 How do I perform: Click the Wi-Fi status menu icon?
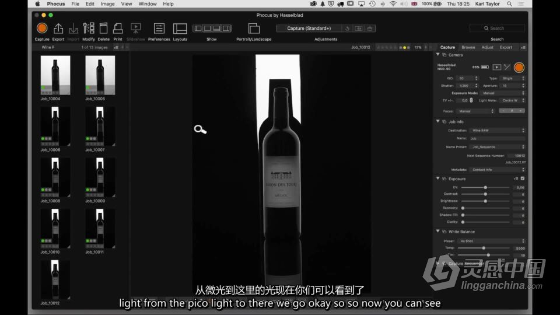(x=393, y=4)
